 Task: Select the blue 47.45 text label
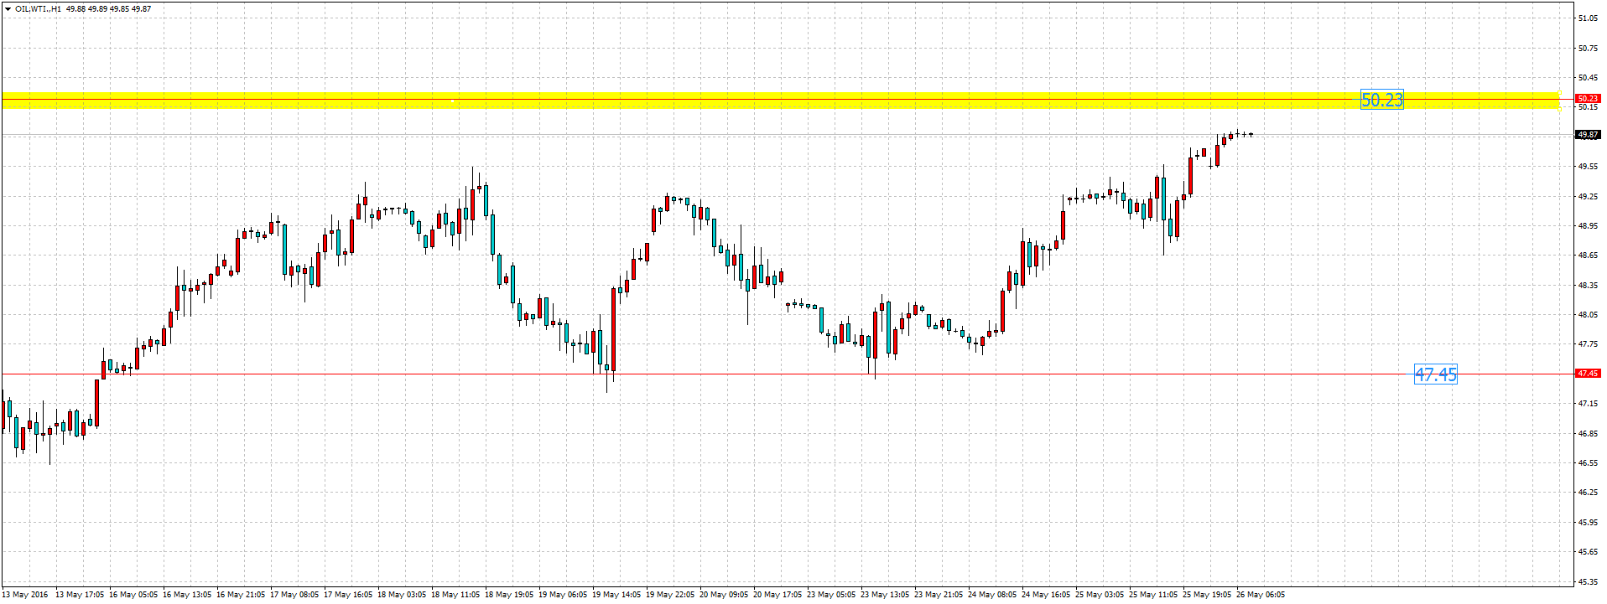pyautogui.click(x=1435, y=374)
